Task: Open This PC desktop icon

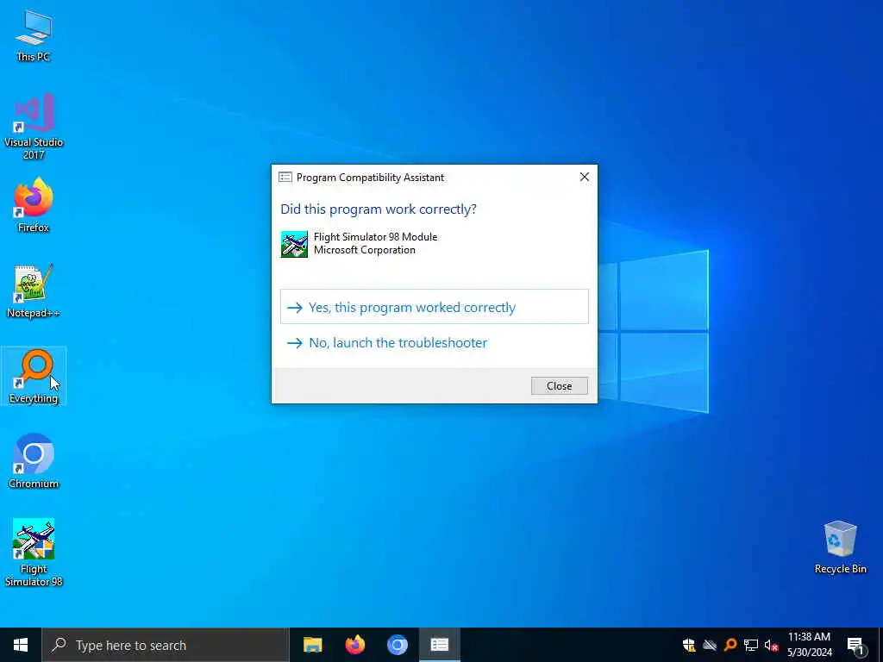Action: pos(34,35)
